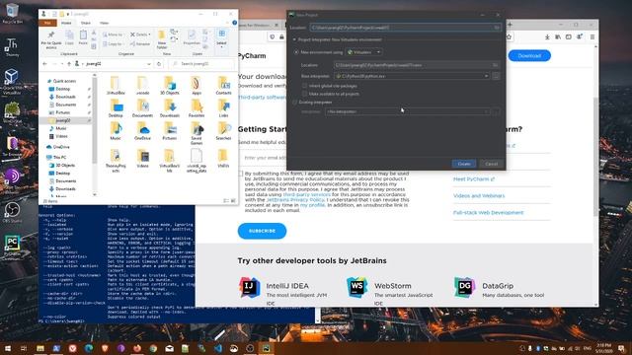The image size is (632, 355).
Task: Click the IntelliJ IDEA logo on webpage
Action: point(250,287)
